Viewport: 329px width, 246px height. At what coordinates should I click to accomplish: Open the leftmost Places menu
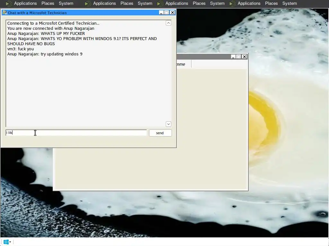48,3
